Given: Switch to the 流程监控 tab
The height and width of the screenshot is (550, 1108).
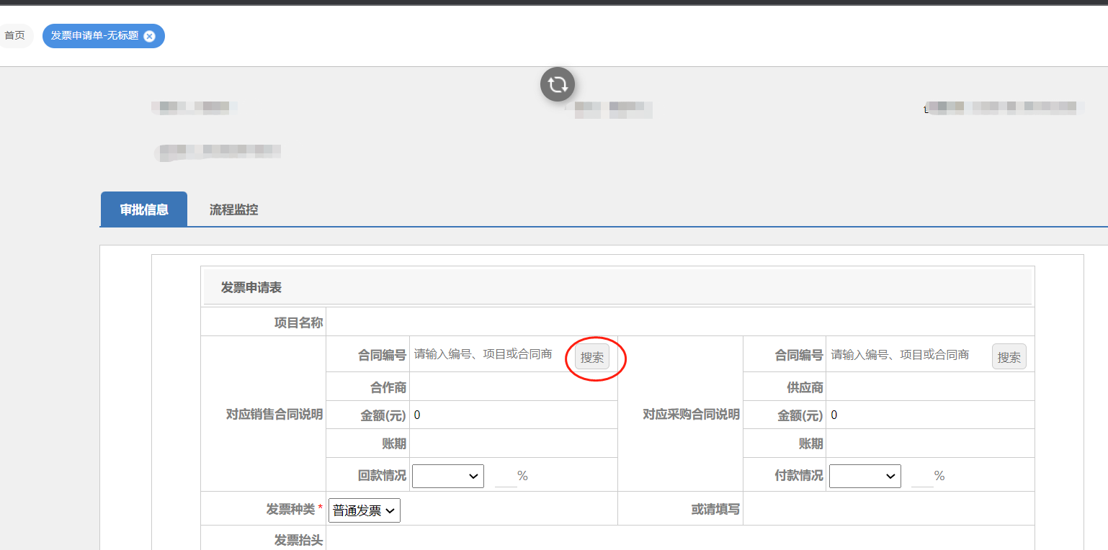Looking at the screenshot, I should [233, 209].
